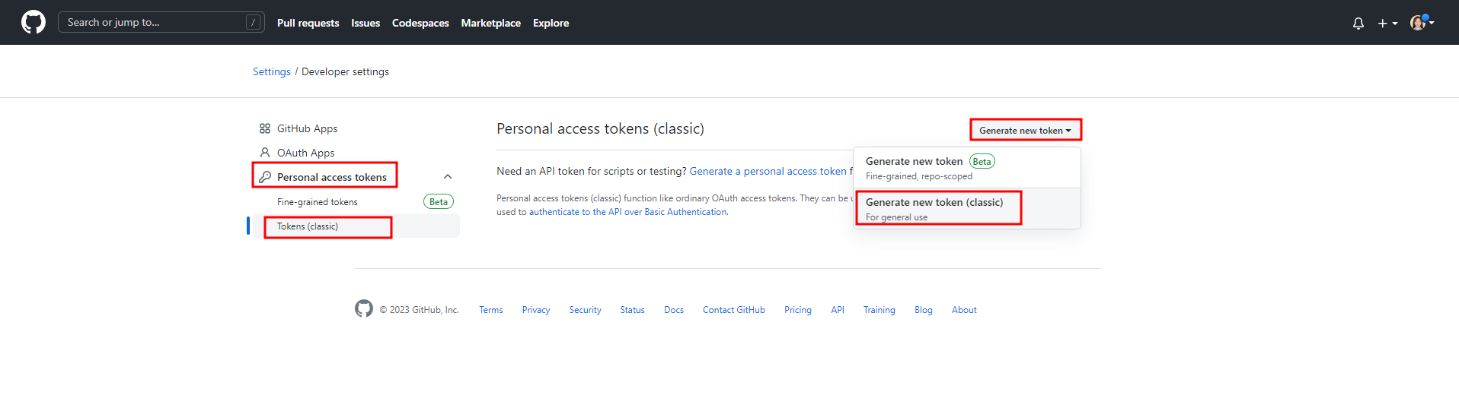Viewport: 1459px width, 411px height.
Task: Open the user avatar menu
Action: pos(1422,23)
